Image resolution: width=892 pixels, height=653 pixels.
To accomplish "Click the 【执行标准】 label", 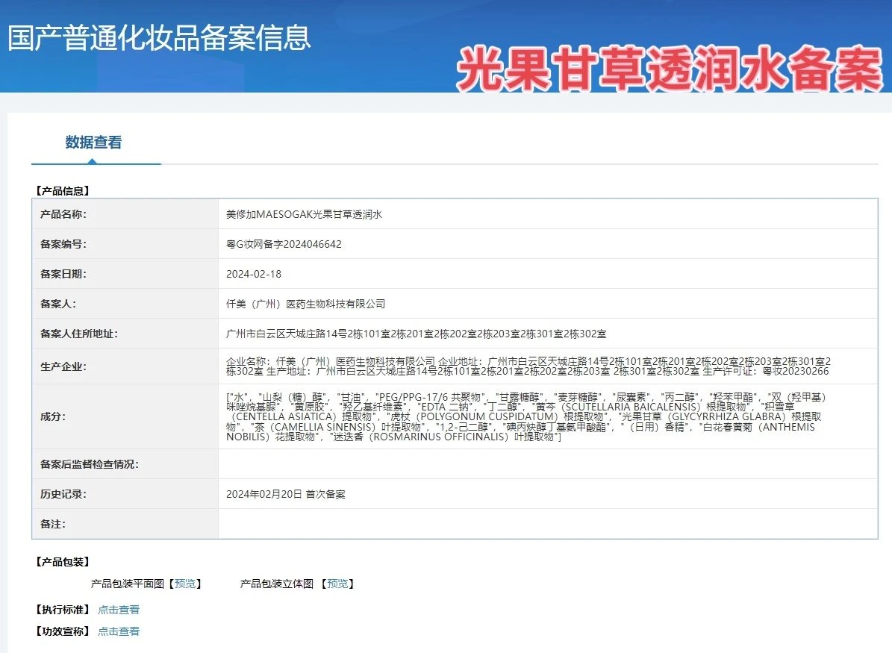I will [x=63, y=610].
